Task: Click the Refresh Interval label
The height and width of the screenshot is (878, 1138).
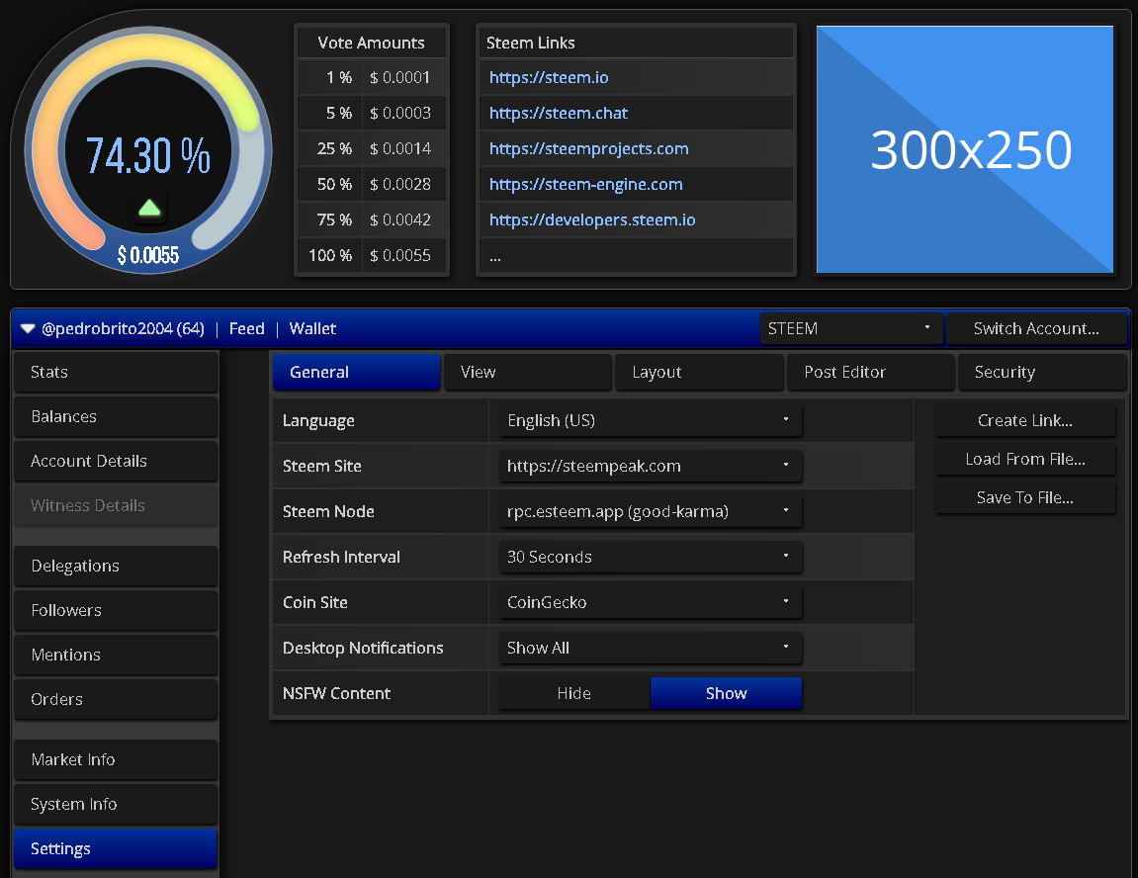Action: pos(341,557)
